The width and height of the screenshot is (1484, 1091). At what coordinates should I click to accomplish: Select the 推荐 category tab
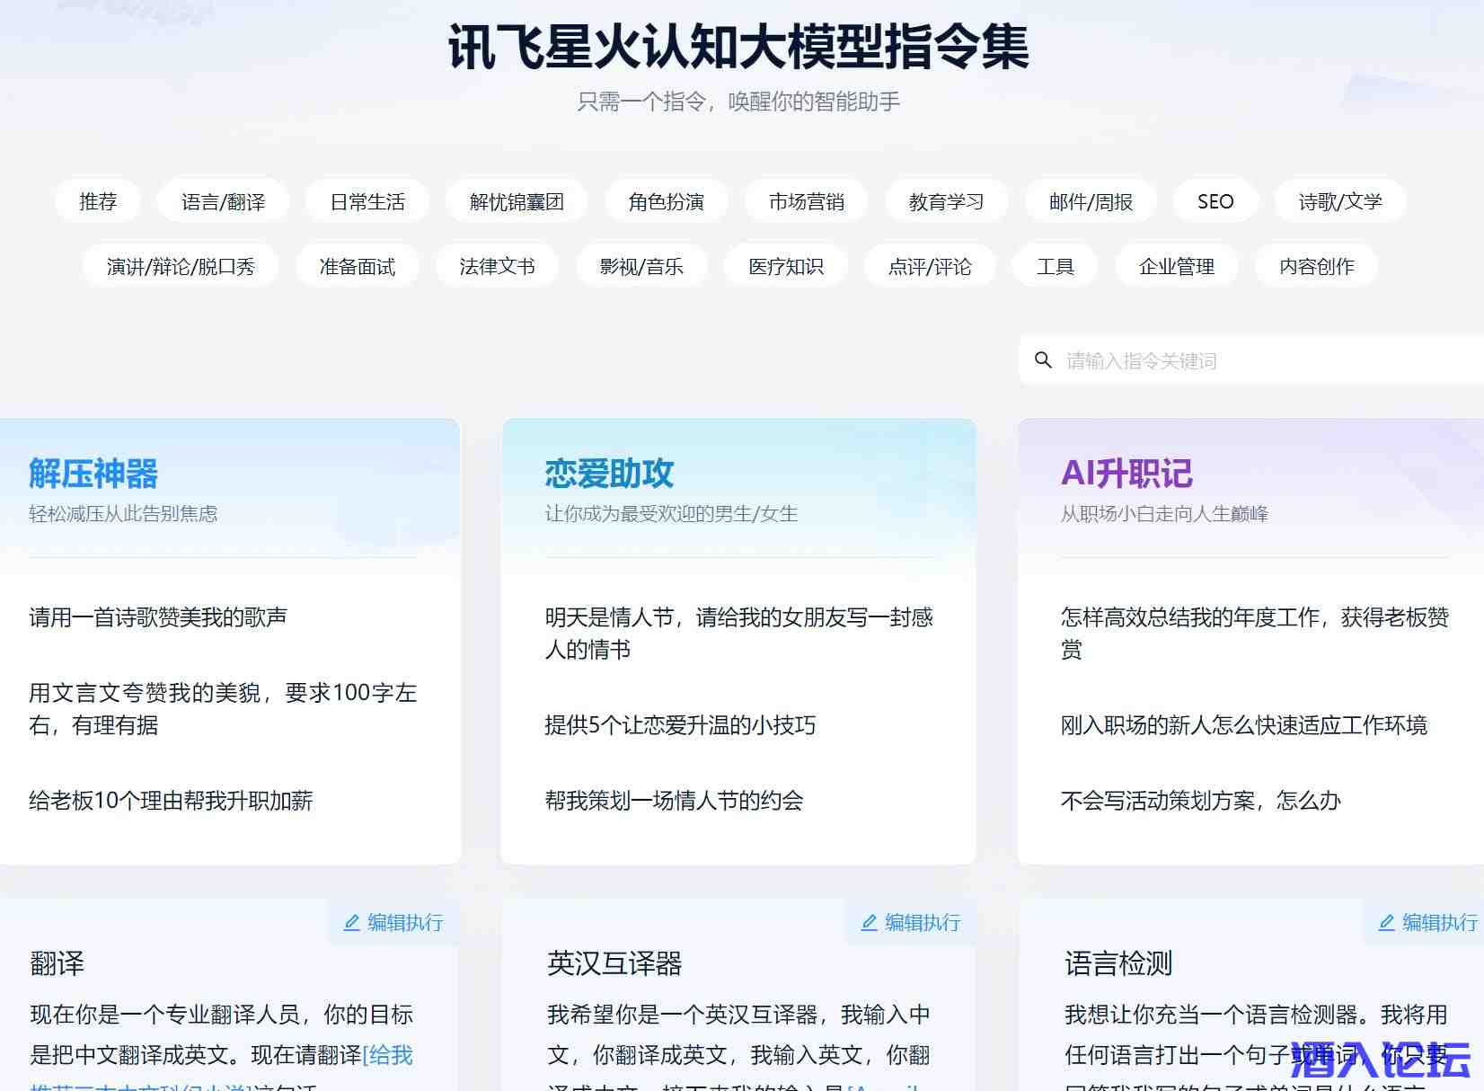pos(98,201)
